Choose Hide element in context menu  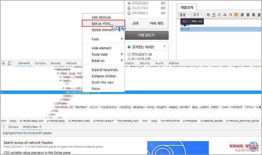[104, 48]
